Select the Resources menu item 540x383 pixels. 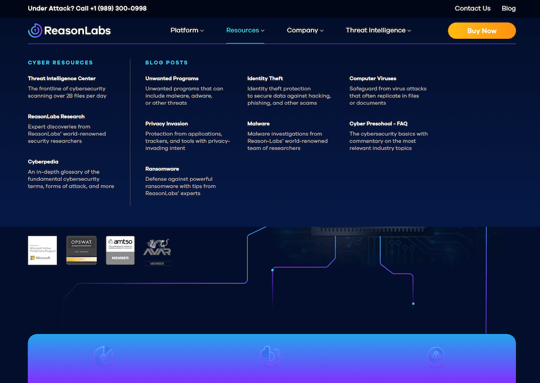(x=245, y=30)
